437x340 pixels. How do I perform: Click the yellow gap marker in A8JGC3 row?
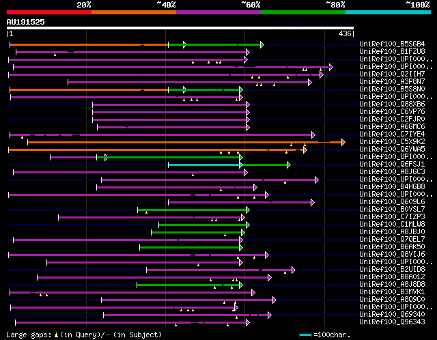(x=193, y=175)
